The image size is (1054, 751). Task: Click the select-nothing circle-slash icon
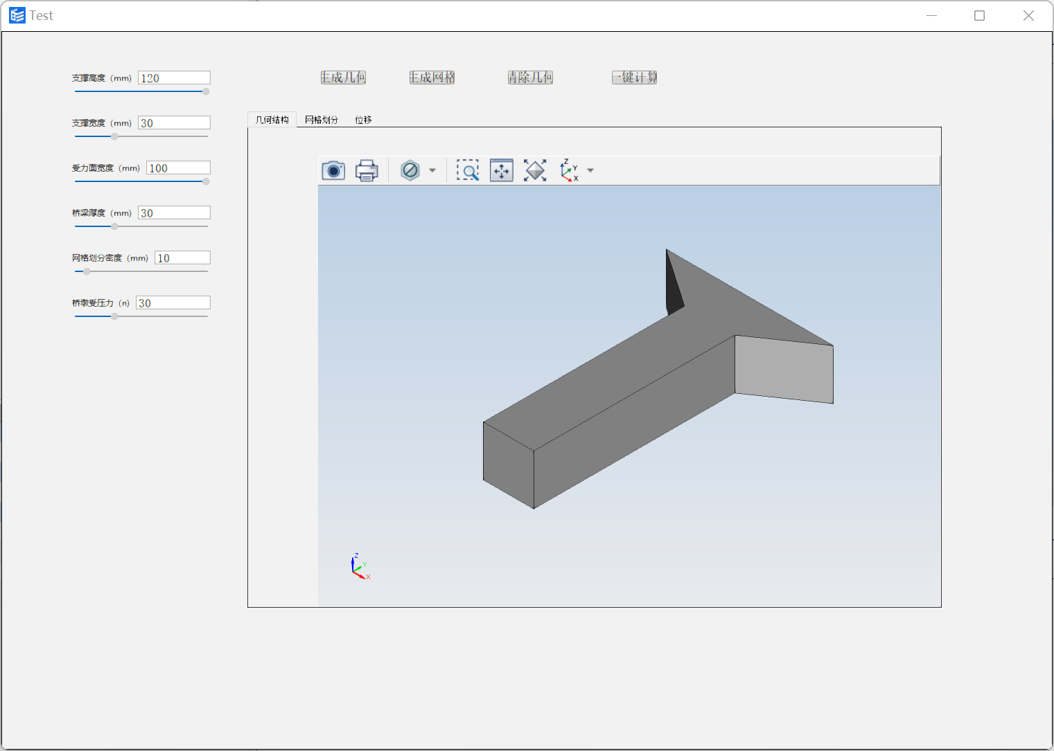tap(410, 170)
